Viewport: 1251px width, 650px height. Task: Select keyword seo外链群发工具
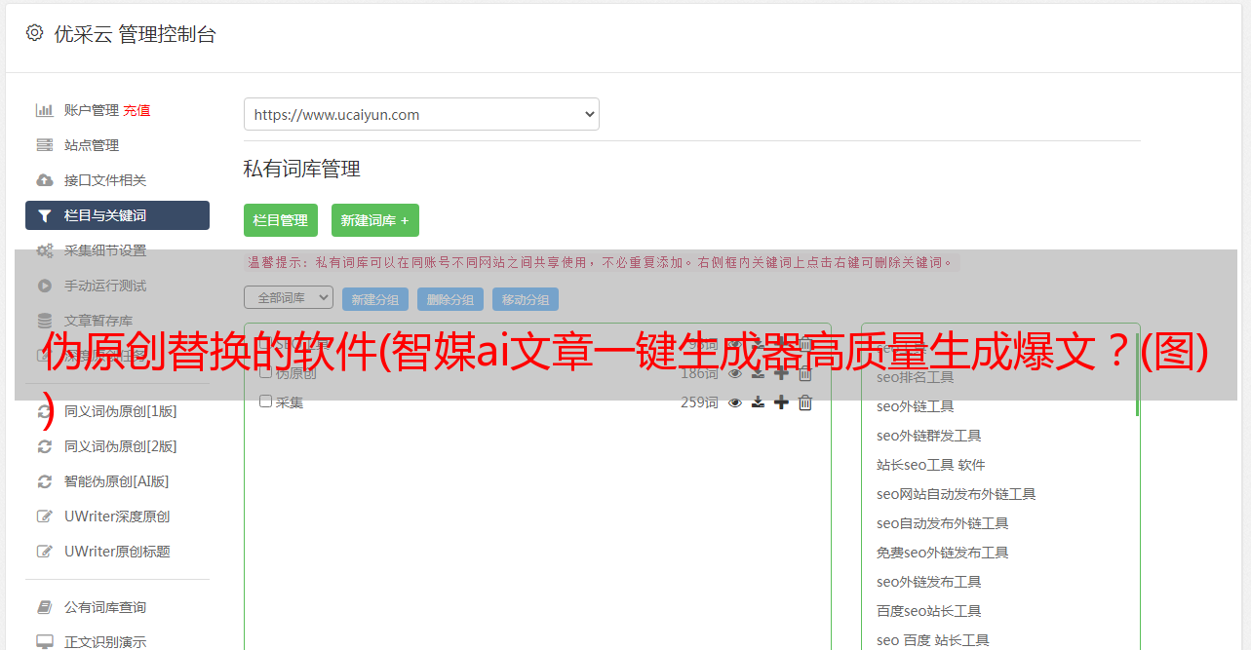coord(929,436)
